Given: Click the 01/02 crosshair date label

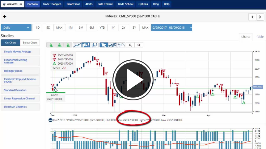Looking at the screenshot, I should [54, 95].
